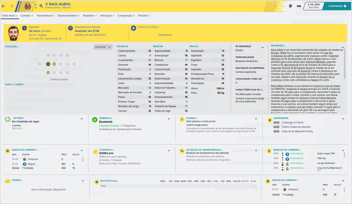Screen dimensions: 352x204
Task: Open the Relatórios menu
Action: tap(90, 16)
